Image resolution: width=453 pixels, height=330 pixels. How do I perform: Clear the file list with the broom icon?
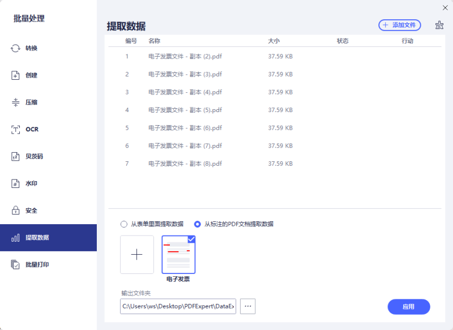(439, 25)
